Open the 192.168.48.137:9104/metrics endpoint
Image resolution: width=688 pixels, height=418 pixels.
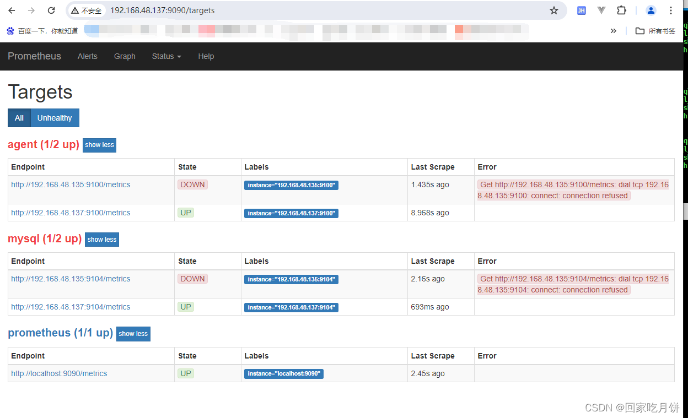click(x=71, y=307)
